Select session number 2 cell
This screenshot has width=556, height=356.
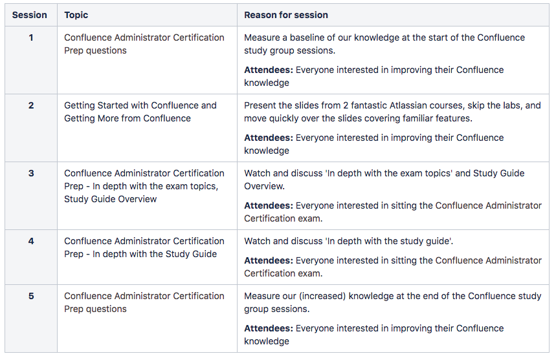coord(30,105)
